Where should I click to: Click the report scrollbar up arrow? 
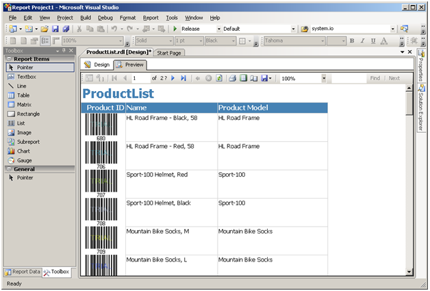point(409,88)
